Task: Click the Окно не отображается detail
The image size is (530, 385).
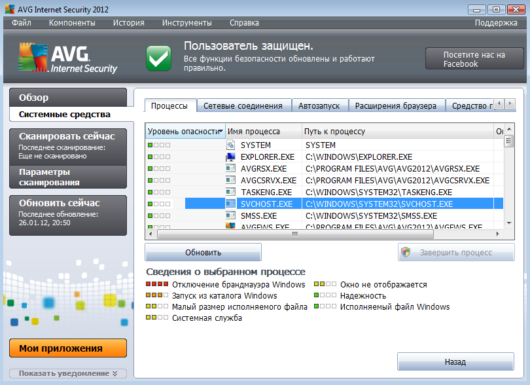Action: coord(383,285)
